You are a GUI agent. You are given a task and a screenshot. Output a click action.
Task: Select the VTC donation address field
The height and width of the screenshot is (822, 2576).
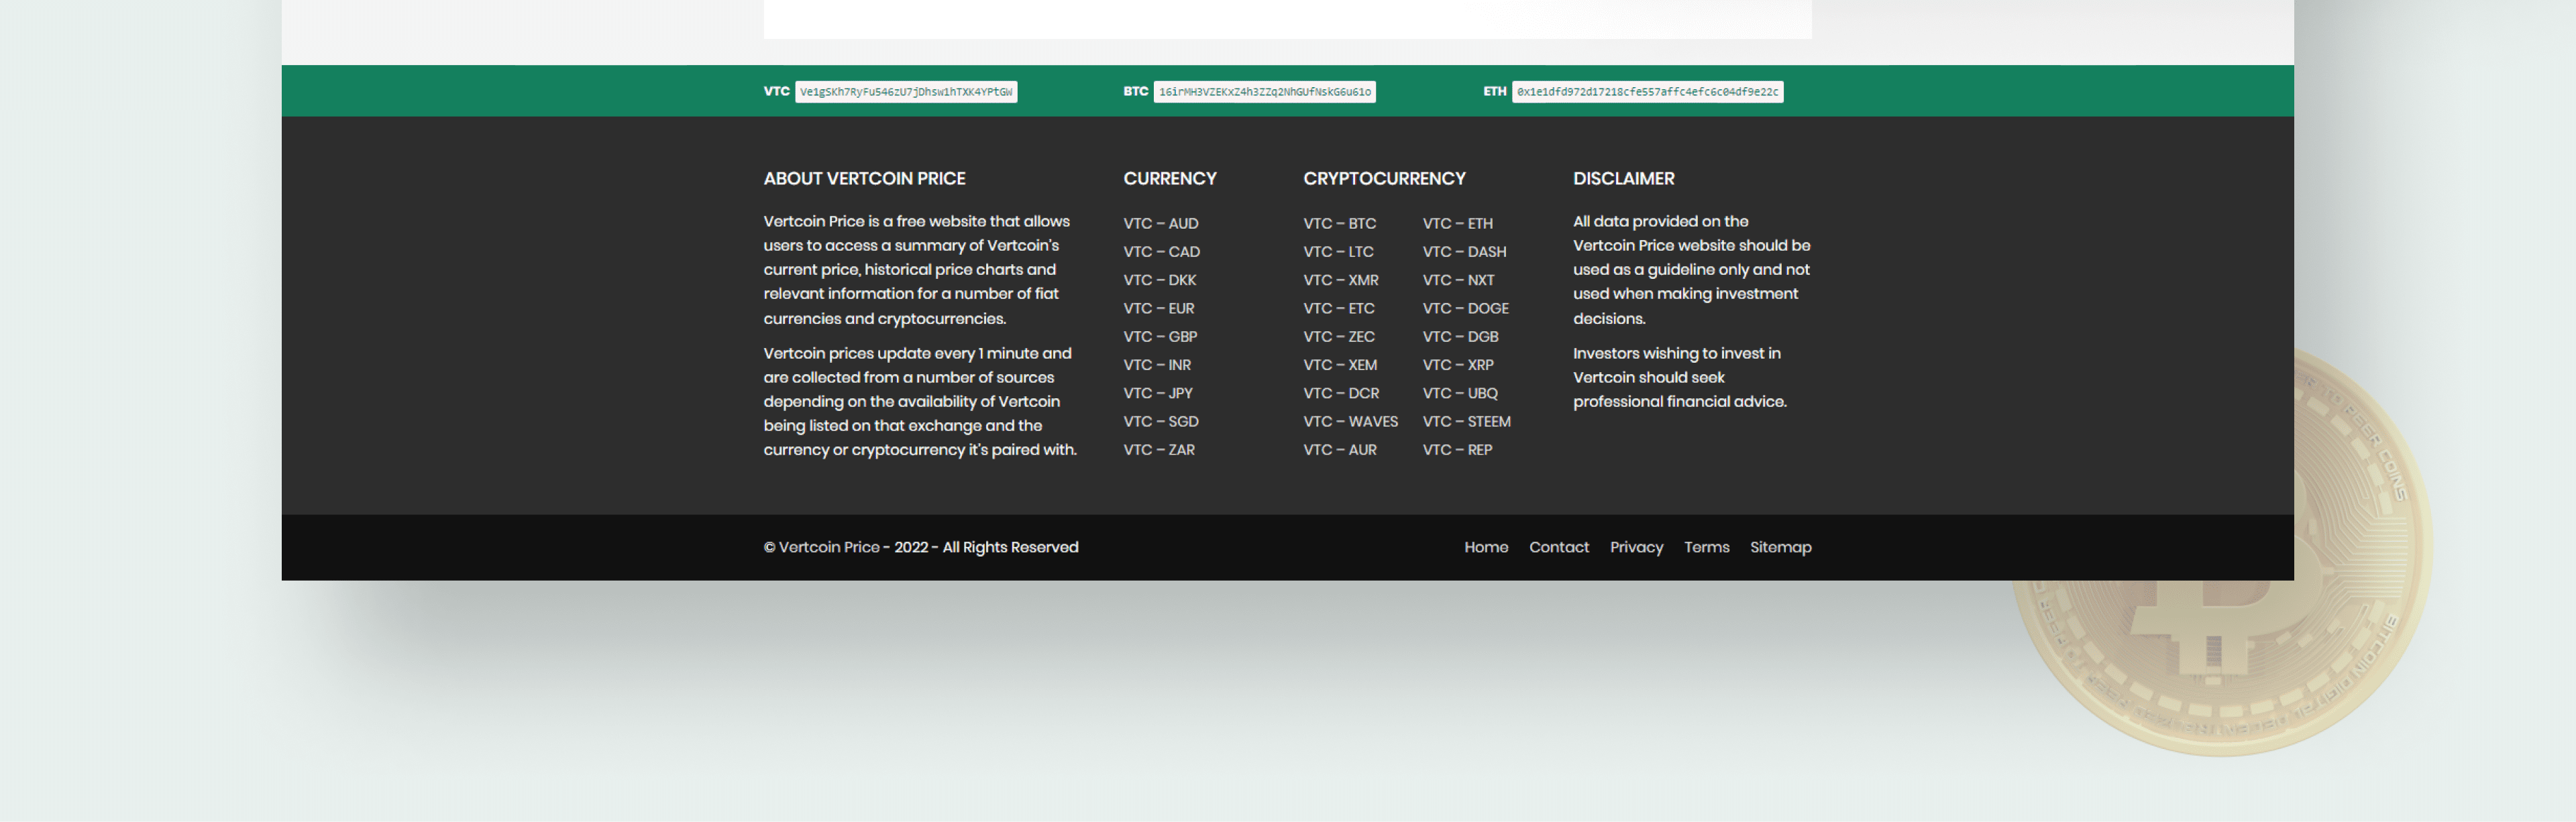905,92
